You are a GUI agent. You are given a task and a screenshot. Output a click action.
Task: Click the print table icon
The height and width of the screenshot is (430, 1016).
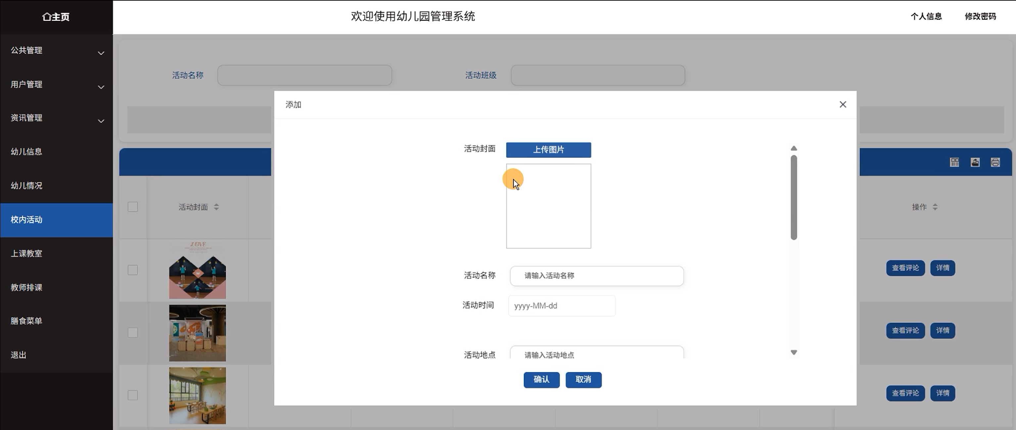click(x=995, y=162)
